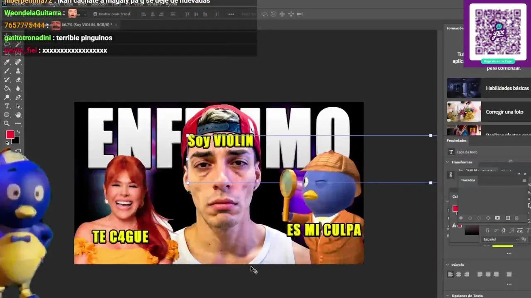Open the Edit Toolbar three-dots button
This screenshot has width=531, height=298.
click(18, 123)
